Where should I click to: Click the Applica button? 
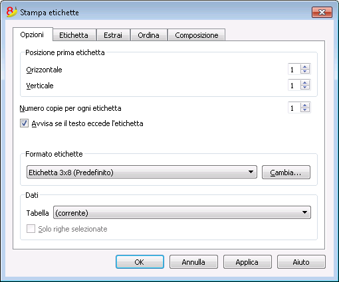[247, 262]
